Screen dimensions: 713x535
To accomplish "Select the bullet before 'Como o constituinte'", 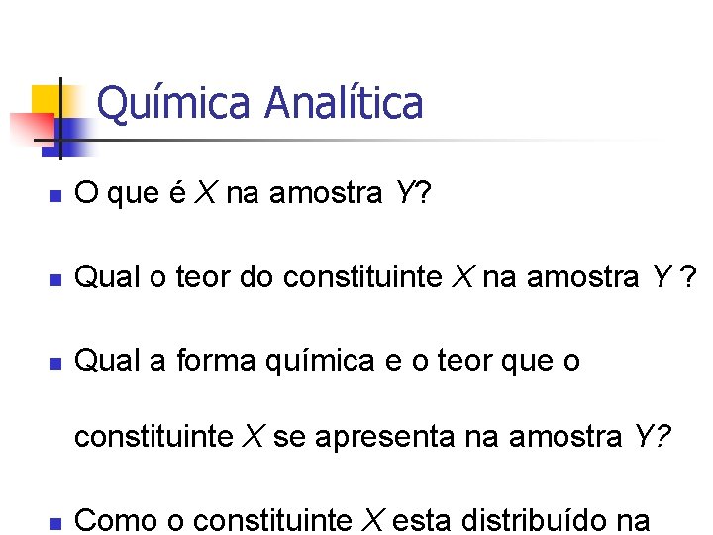I will coord(55,524).
